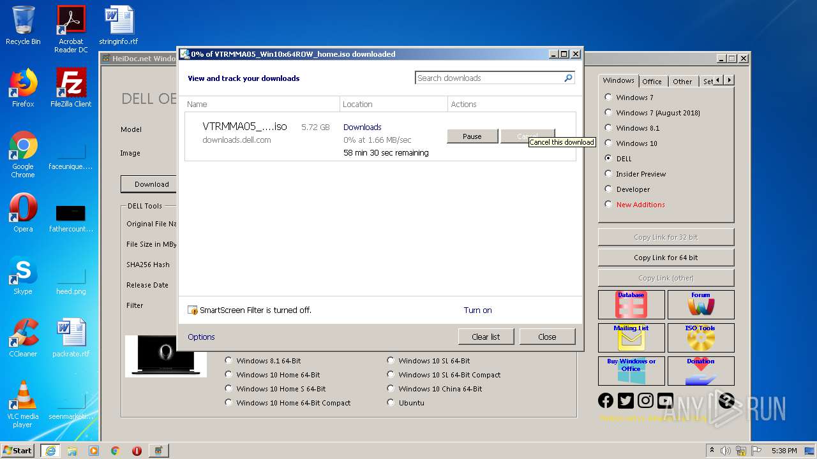Screen dimensions: 817x459
Task: Close the downloads dialog via Close button
Action: (547, 337)
